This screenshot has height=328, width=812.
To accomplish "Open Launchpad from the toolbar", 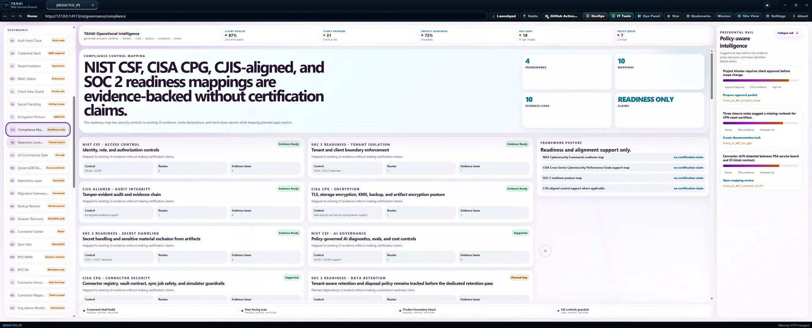I will tap(504, 16).
